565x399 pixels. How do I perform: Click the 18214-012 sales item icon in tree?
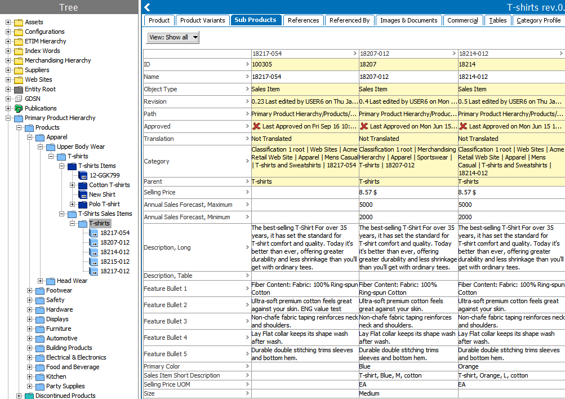94,252
